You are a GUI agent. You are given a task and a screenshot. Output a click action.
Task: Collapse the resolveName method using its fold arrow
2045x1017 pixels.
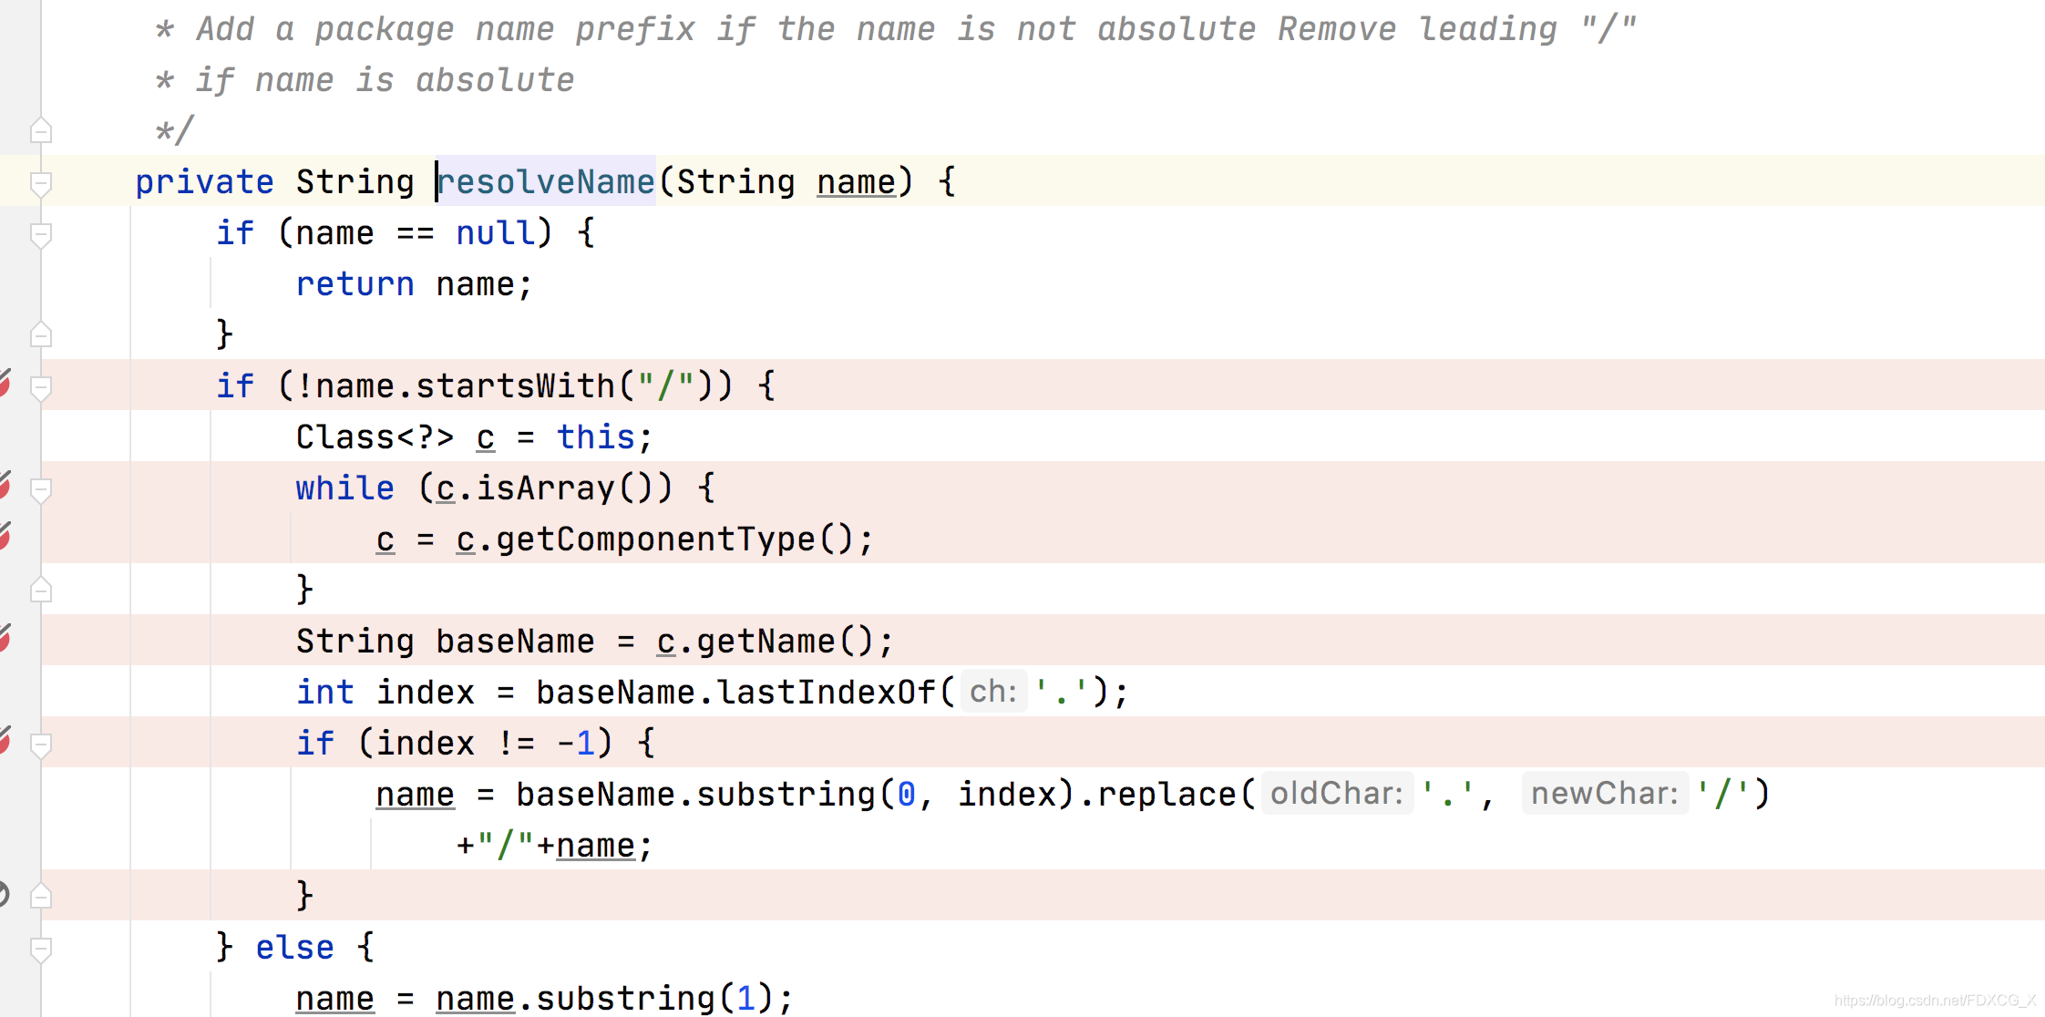point(40,181)
